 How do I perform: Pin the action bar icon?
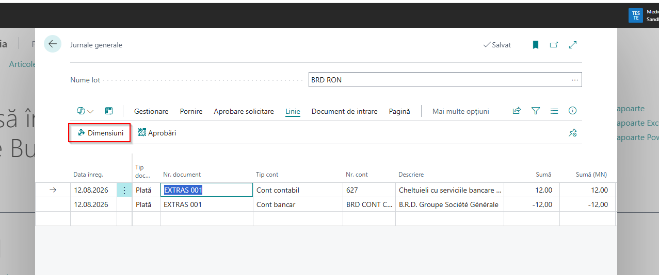tap(572, 133)
